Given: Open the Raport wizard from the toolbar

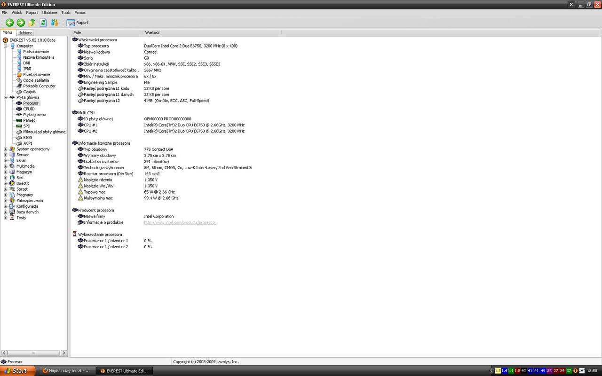Looking at the screenshot, I should pos(78,23).
